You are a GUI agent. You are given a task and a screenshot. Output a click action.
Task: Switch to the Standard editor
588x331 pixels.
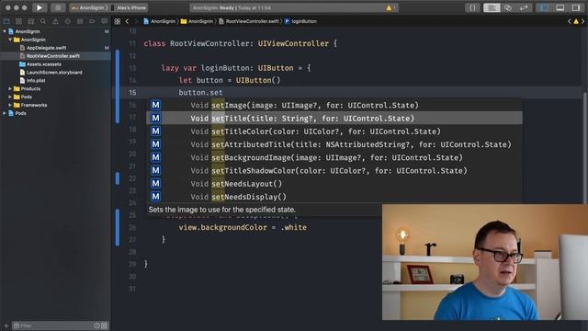tap(492, 7)
